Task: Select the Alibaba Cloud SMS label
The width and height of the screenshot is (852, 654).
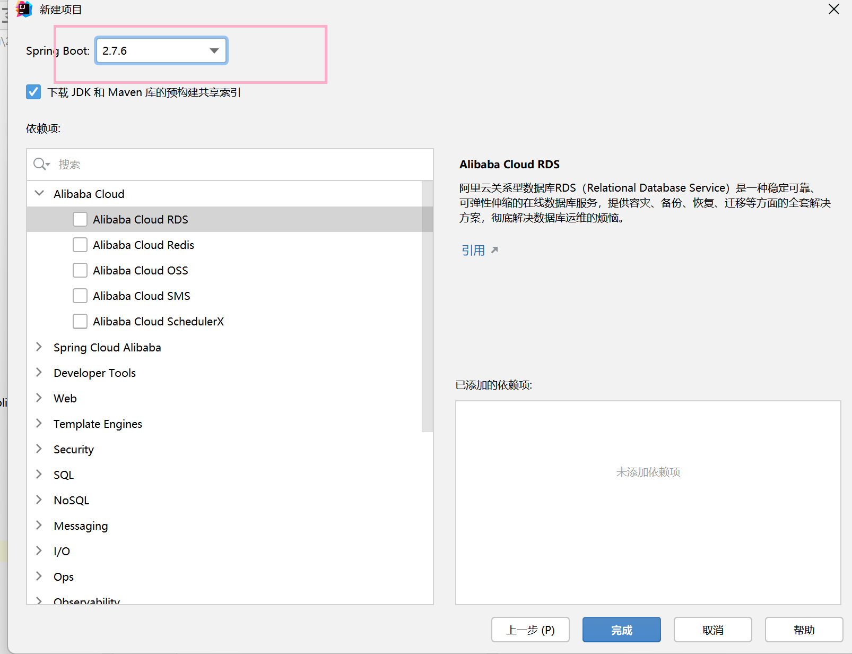Action: click(x=142, y=296)
